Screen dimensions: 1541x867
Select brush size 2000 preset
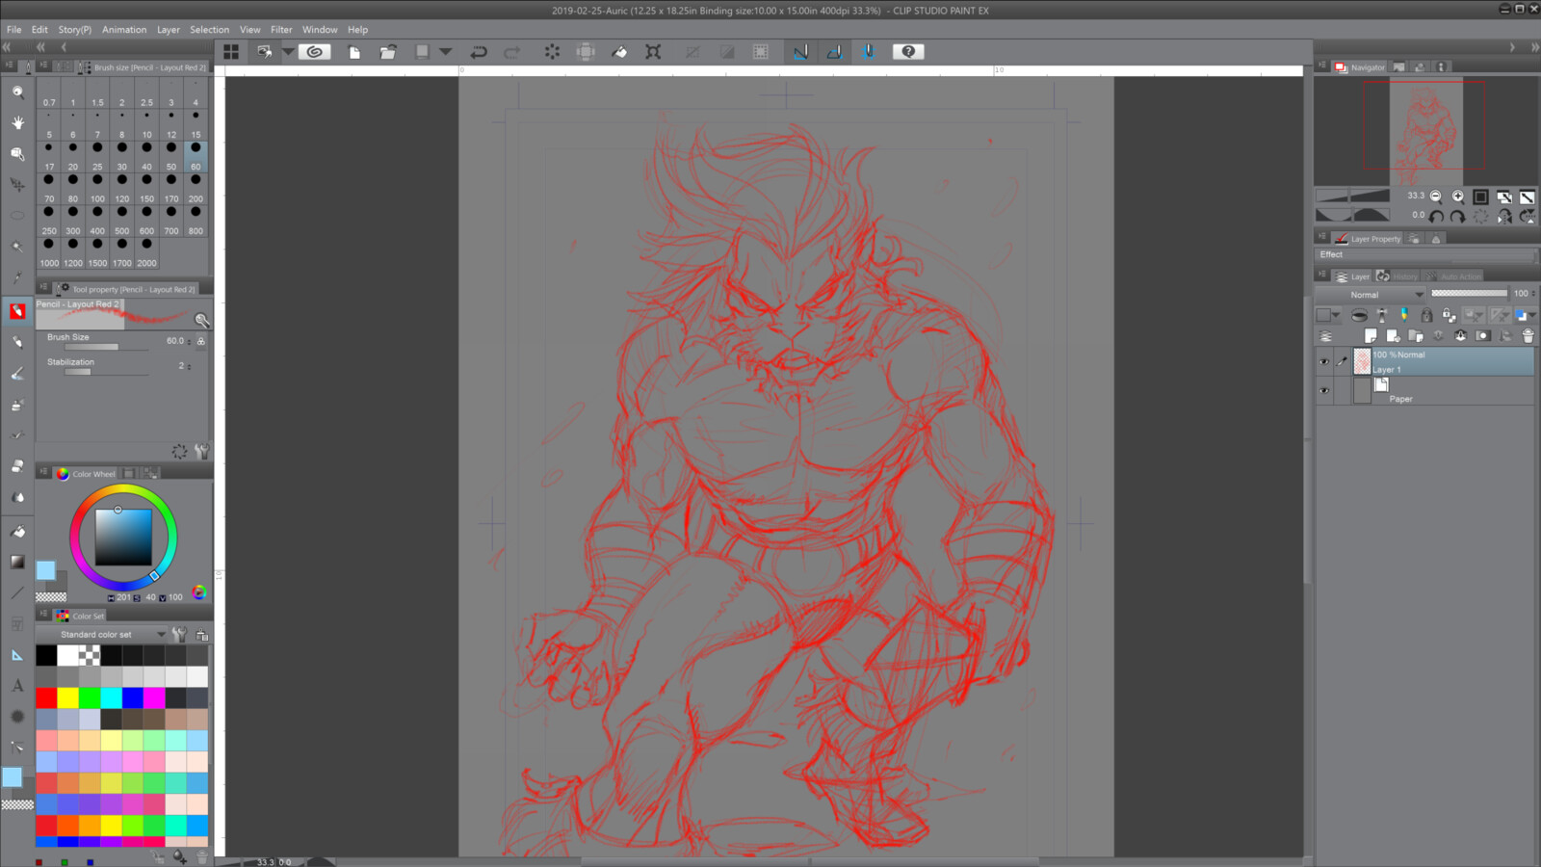pyautogui.click(x=146, y=252)
